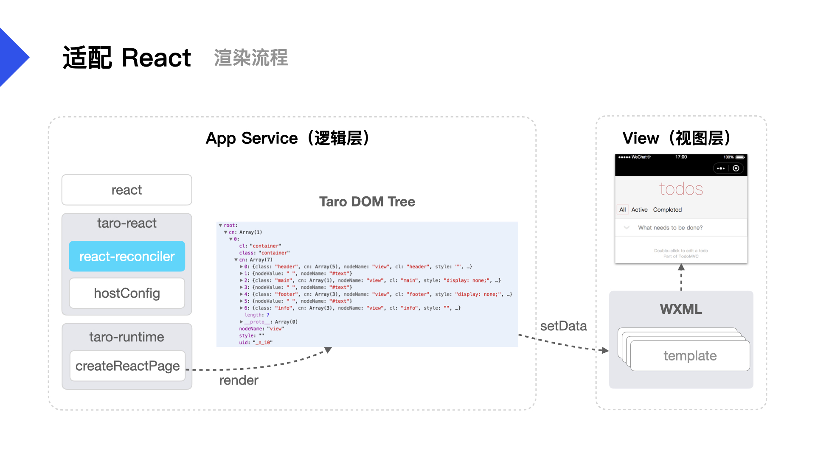Click the subtitle "渲染流程"
815x458 pixels.
click(x=251, y=58)
